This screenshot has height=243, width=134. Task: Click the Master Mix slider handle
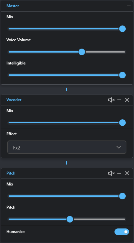coord(122,29)
